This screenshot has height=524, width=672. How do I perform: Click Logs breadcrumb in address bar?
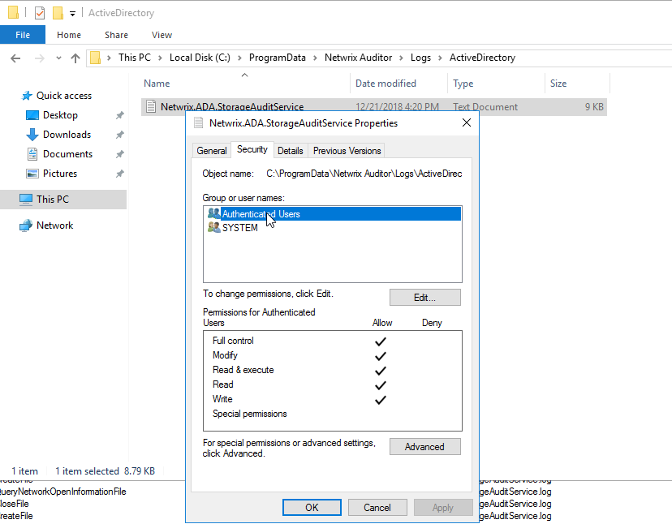[x=420, y=58]
